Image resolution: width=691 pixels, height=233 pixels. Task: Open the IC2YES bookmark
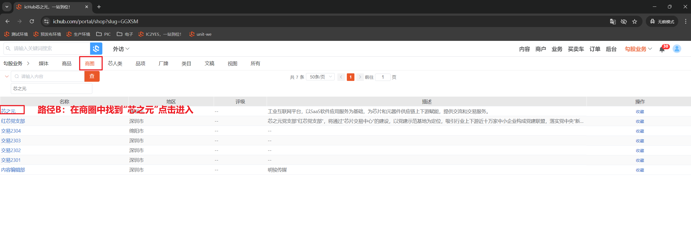click(160, 34)
